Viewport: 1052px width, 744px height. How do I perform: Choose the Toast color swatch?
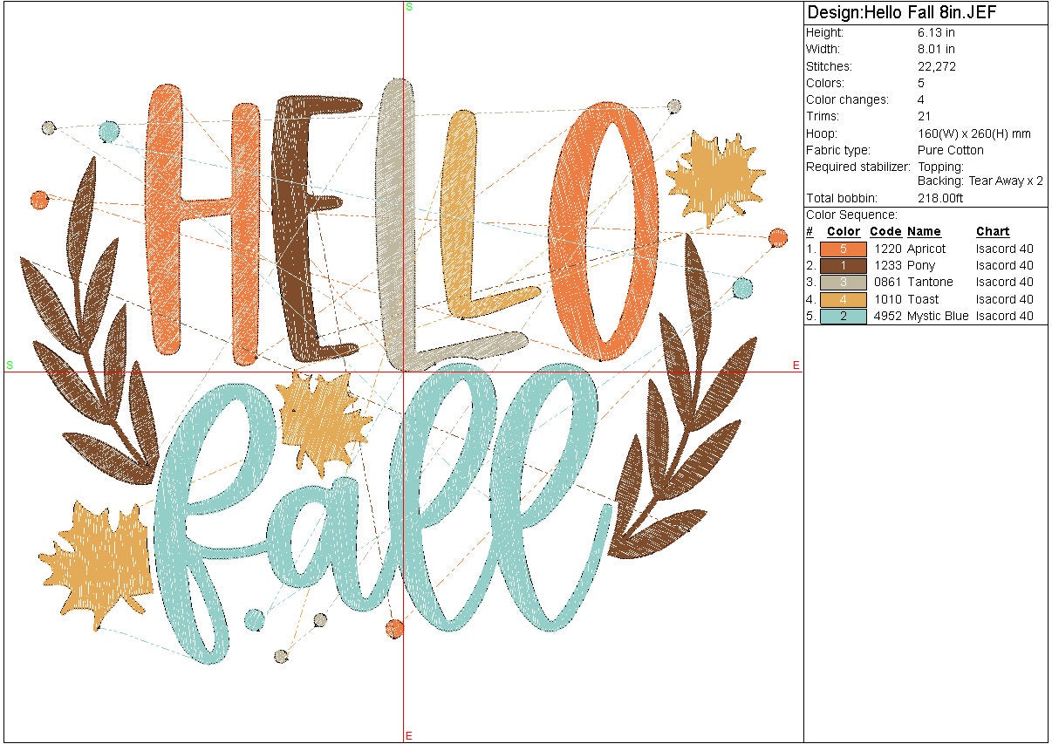(843, 299)
